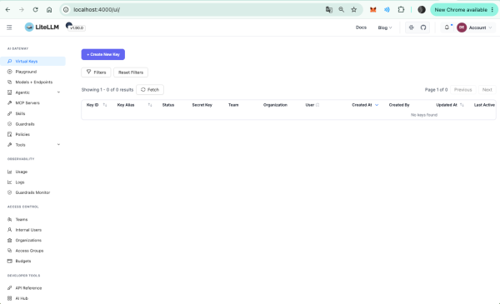Open the Account dropdown menu

[475, 27]
